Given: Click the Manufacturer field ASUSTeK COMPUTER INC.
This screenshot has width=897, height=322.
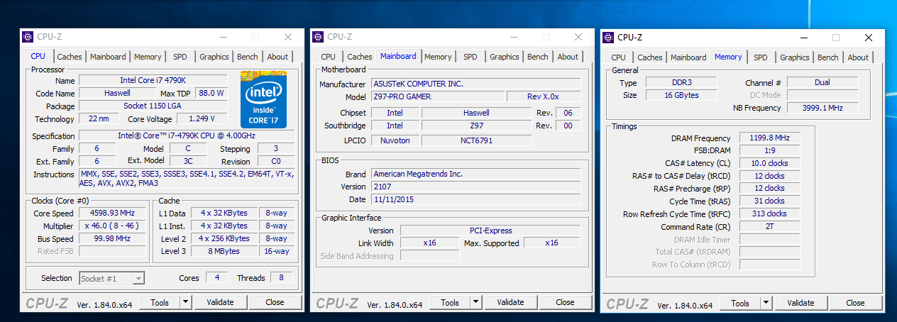Looking at the screenshot, I should 475,84.
